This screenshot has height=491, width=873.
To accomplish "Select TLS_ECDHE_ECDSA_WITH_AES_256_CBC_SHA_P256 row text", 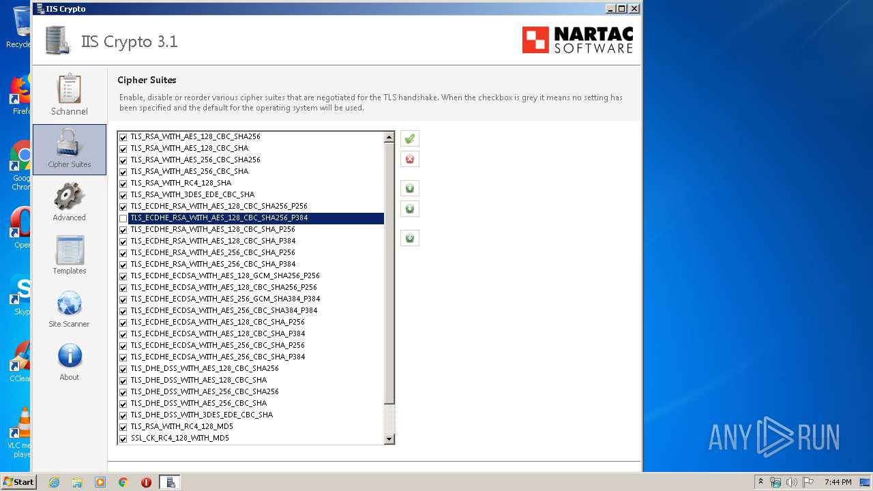I will pyautogui.click(x=218, y=345).
